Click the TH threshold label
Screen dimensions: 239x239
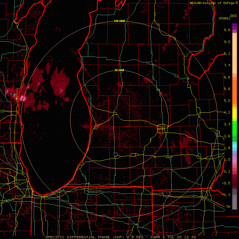(228, 207)
